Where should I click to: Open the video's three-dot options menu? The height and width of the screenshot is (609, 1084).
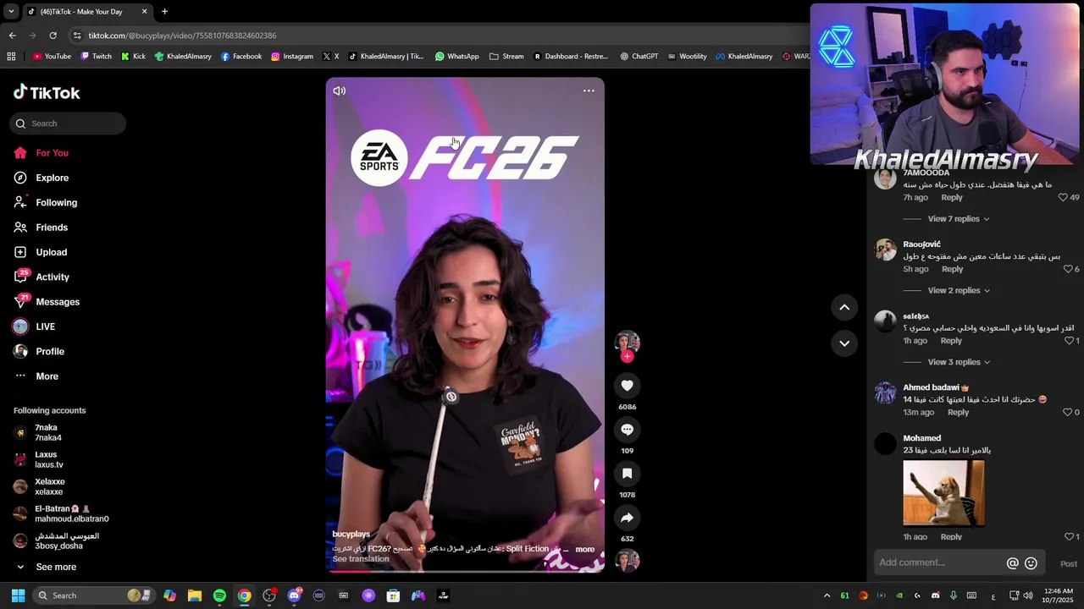pyautogui.click(x=589, y=91)
